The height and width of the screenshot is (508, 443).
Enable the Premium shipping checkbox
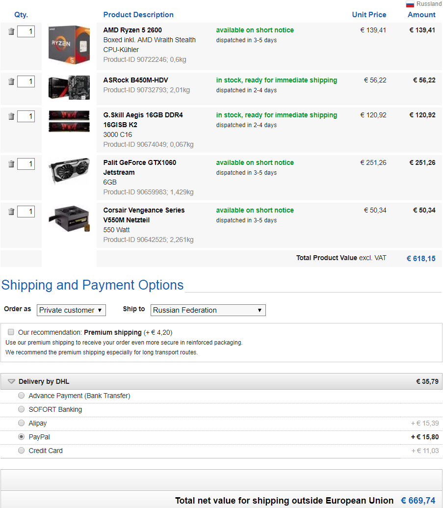tap(11, 332)
